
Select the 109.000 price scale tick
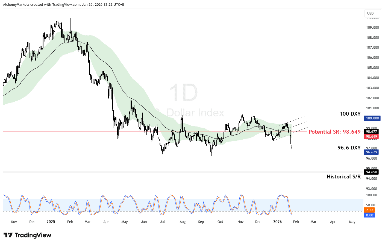click(x=372, y=28)
